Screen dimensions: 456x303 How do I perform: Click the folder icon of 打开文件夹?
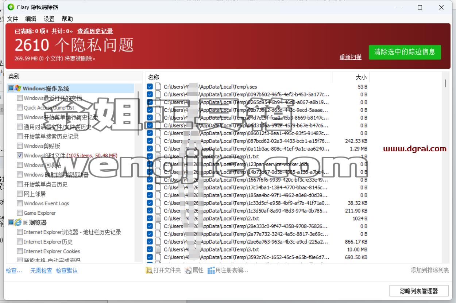[149, 271]
